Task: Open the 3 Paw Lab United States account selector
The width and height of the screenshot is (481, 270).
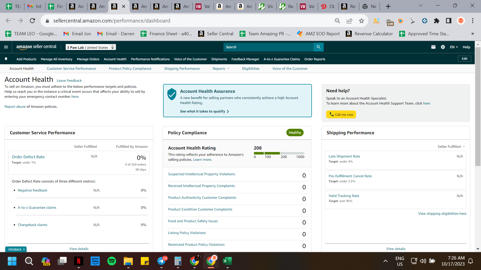Action: pyautogui.click(x=91, y=47)
